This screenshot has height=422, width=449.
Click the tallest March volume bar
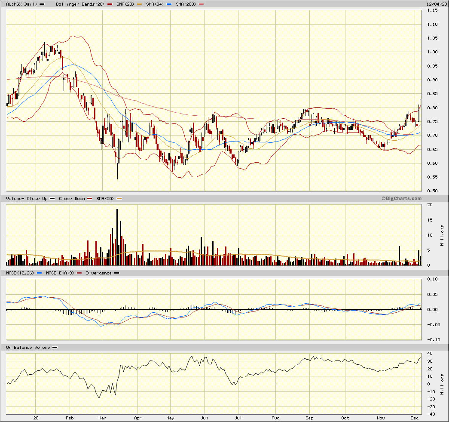tap(117, 237)
